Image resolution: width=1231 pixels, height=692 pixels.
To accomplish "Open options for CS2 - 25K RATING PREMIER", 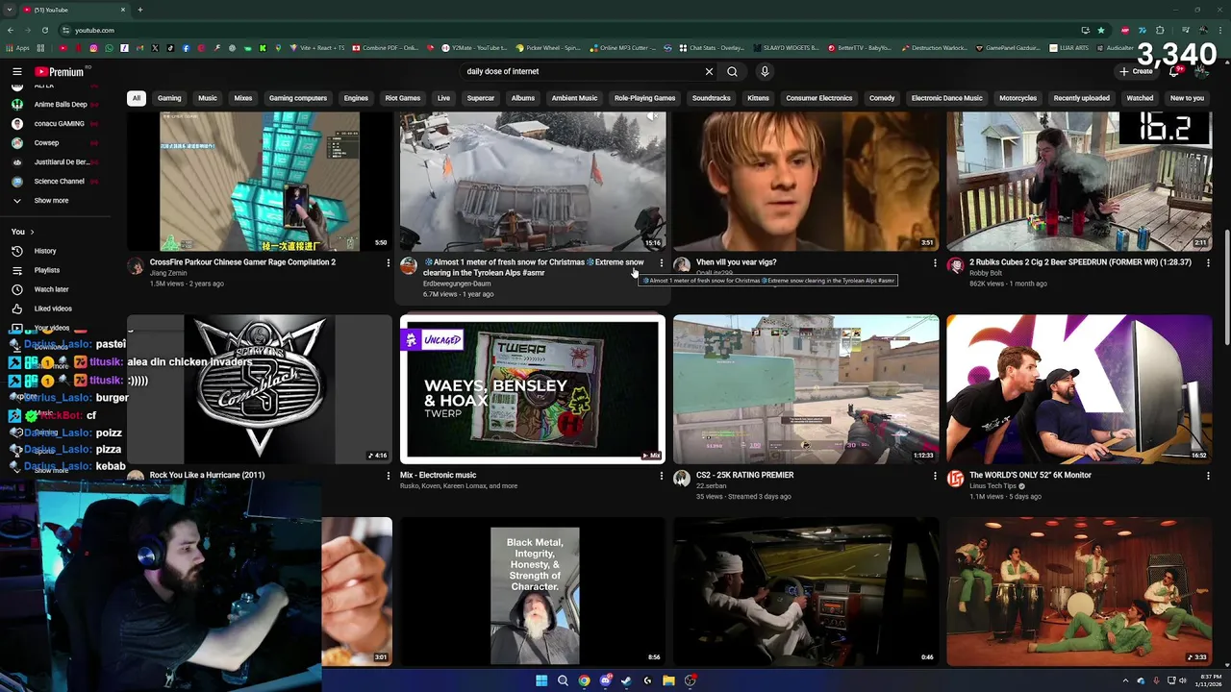I will [934, 475].
